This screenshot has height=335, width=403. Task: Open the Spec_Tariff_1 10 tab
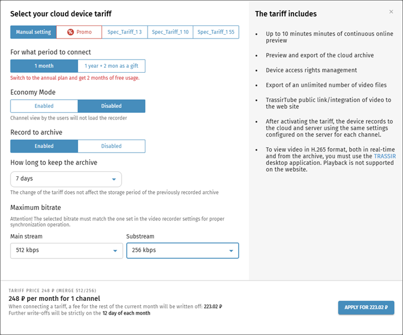pyautogui.click(x=170, y=32)
